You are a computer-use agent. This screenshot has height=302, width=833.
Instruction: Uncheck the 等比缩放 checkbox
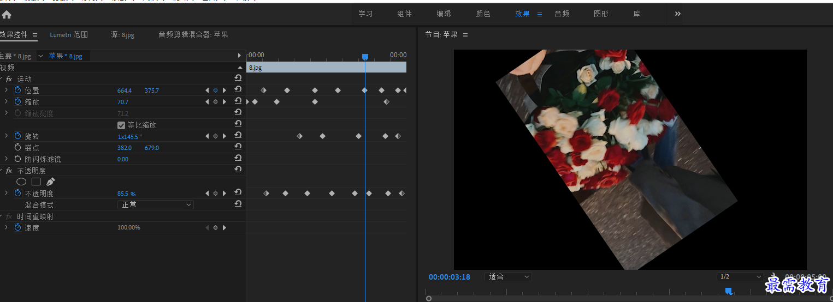(121, 125)
